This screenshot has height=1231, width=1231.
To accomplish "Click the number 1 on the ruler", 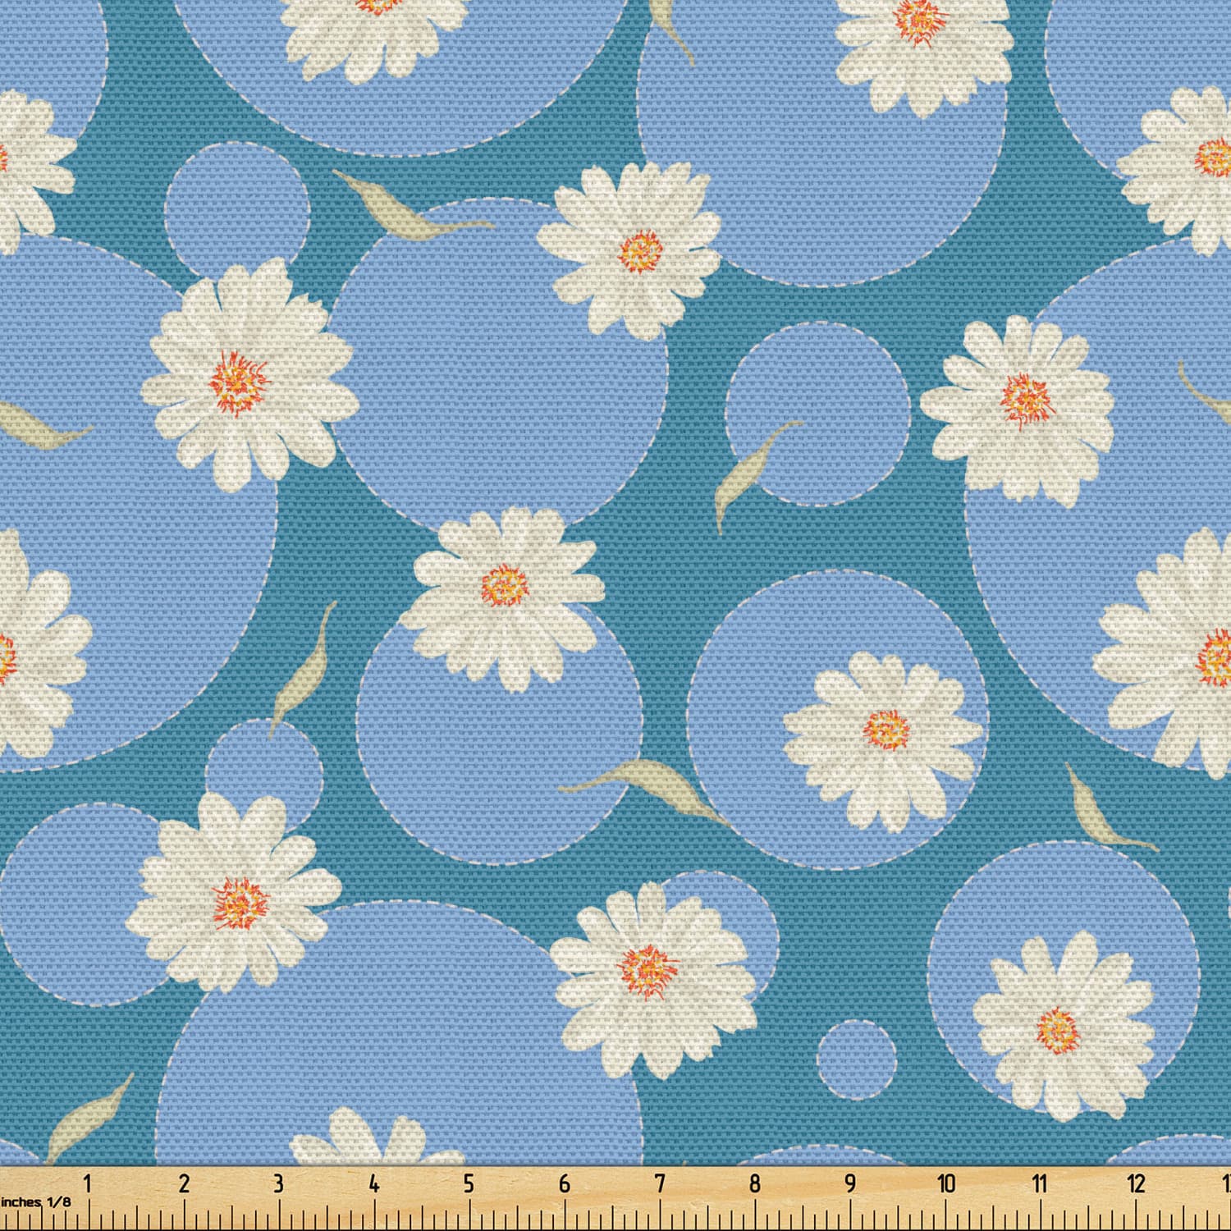I will [x=88, y=1183].
